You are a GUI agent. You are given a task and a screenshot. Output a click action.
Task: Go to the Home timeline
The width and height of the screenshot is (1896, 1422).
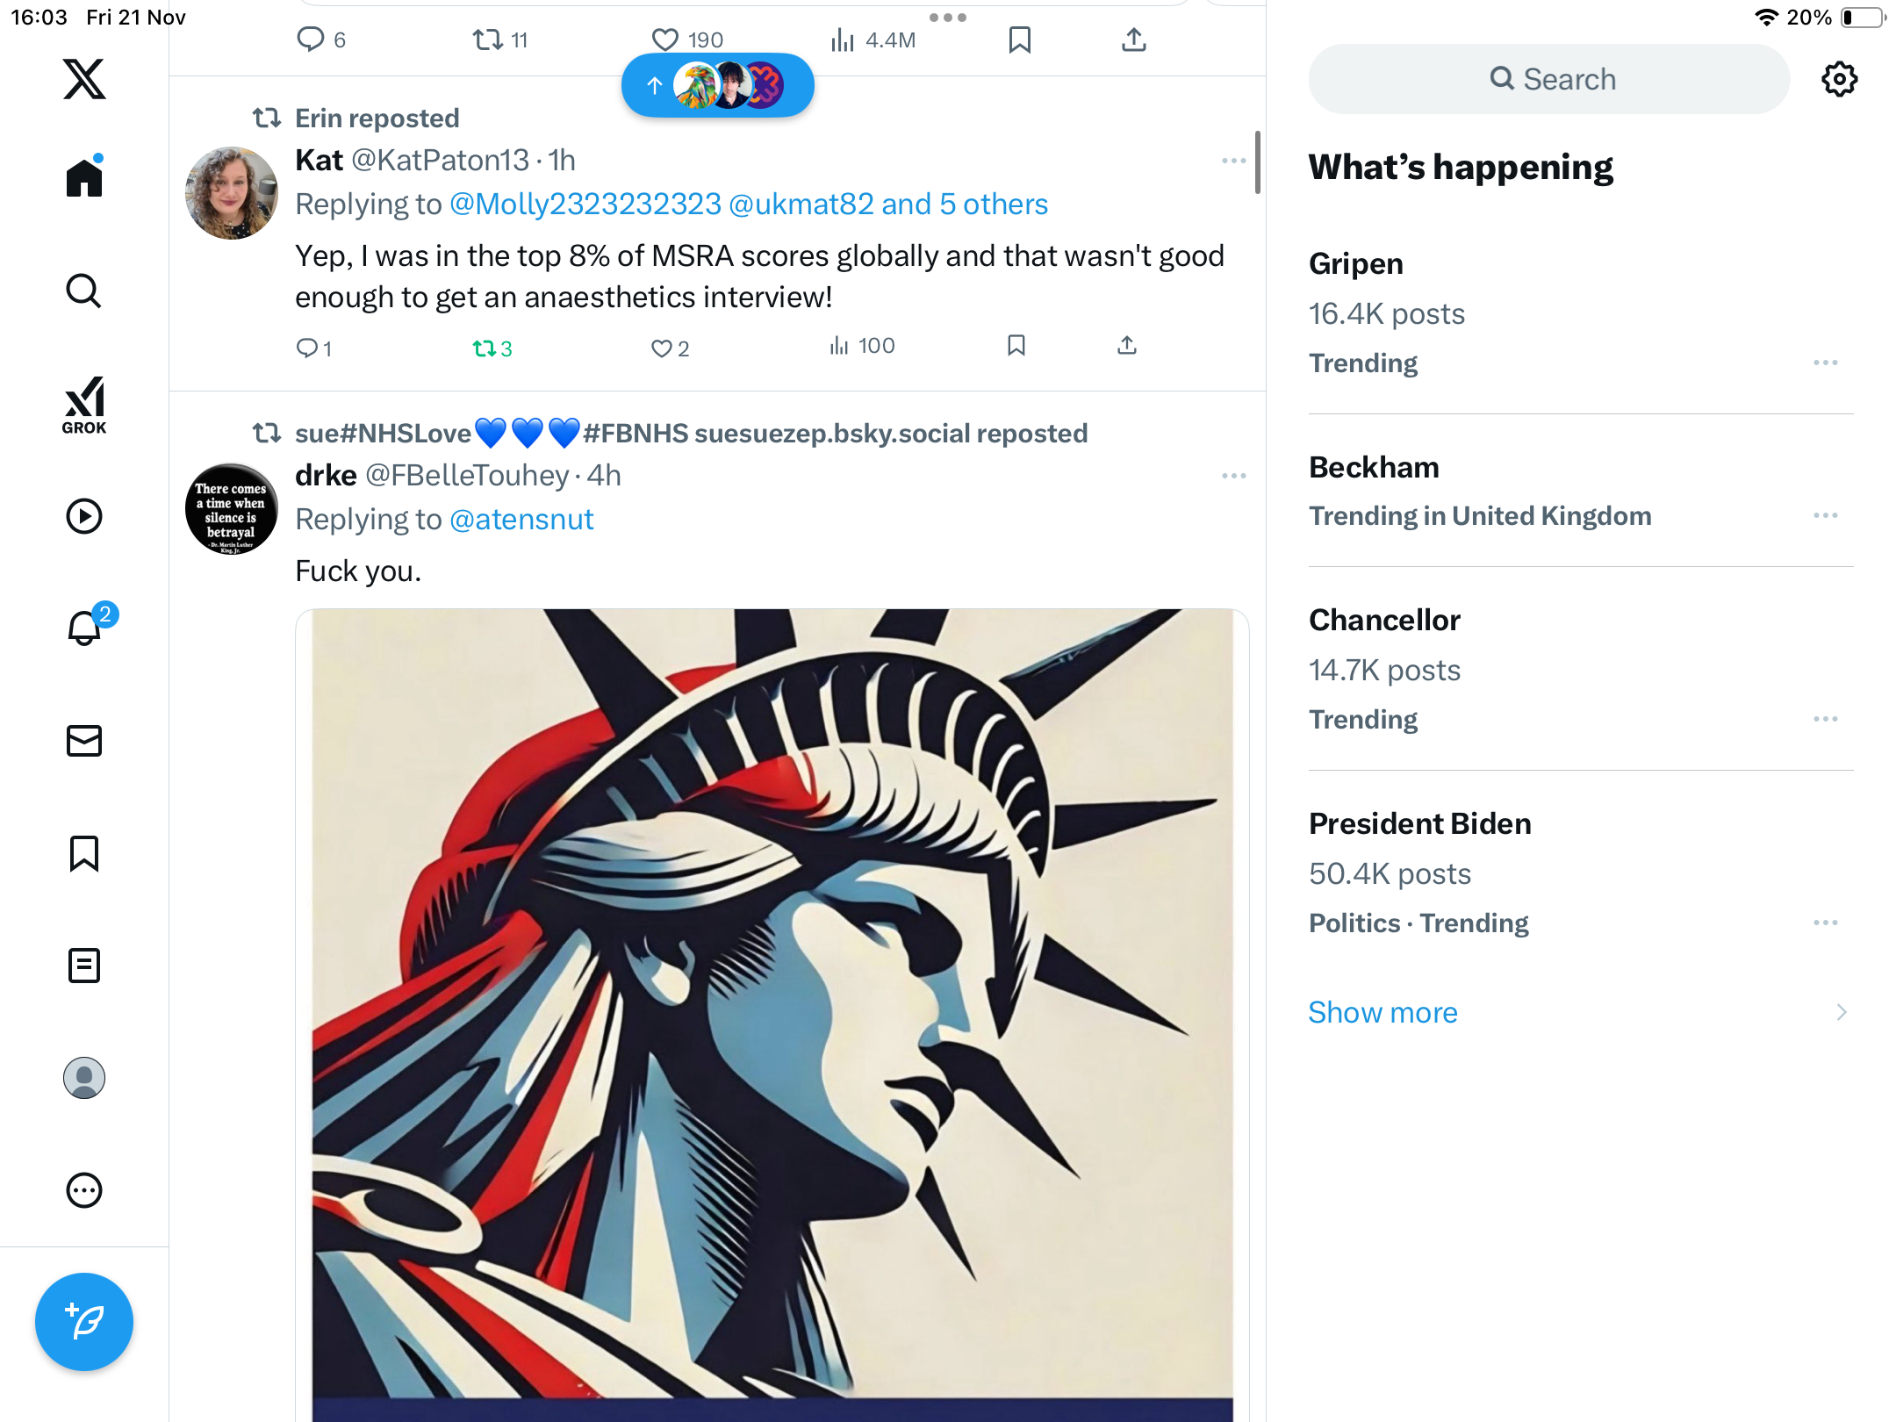84,178
